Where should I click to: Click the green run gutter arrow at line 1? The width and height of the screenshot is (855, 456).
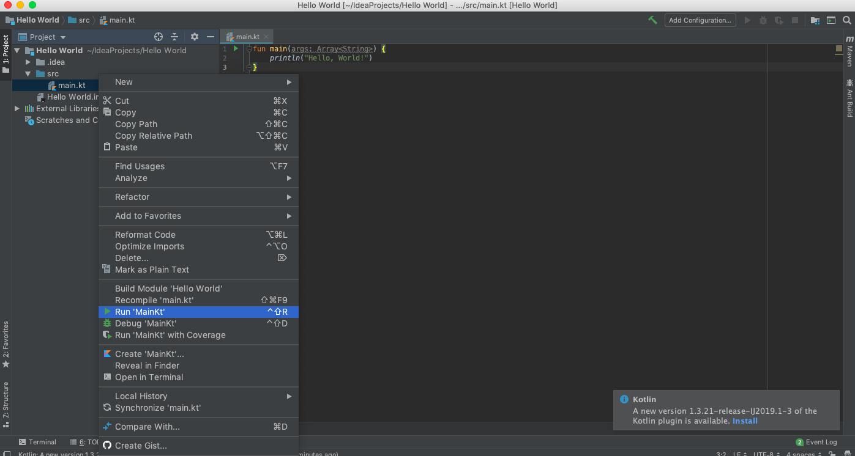point(236,48)
